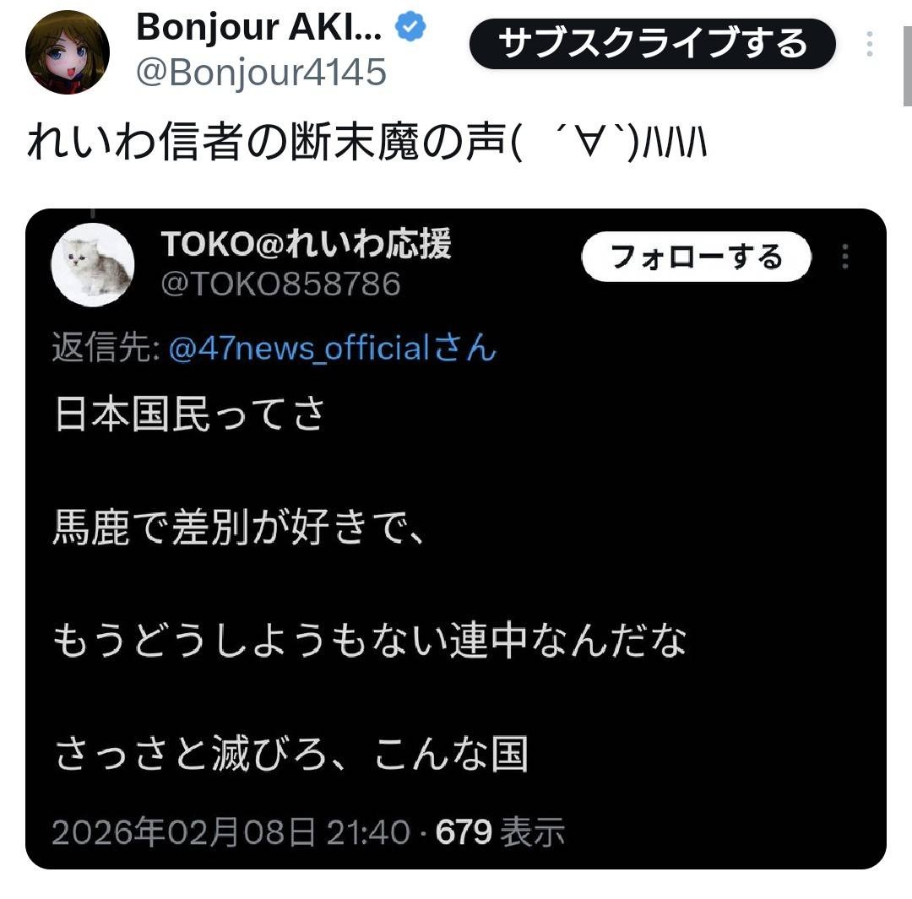Click the 馬鹿で差別が好きで、 line
The image size is (912, 899).
[x=238, y=528]
